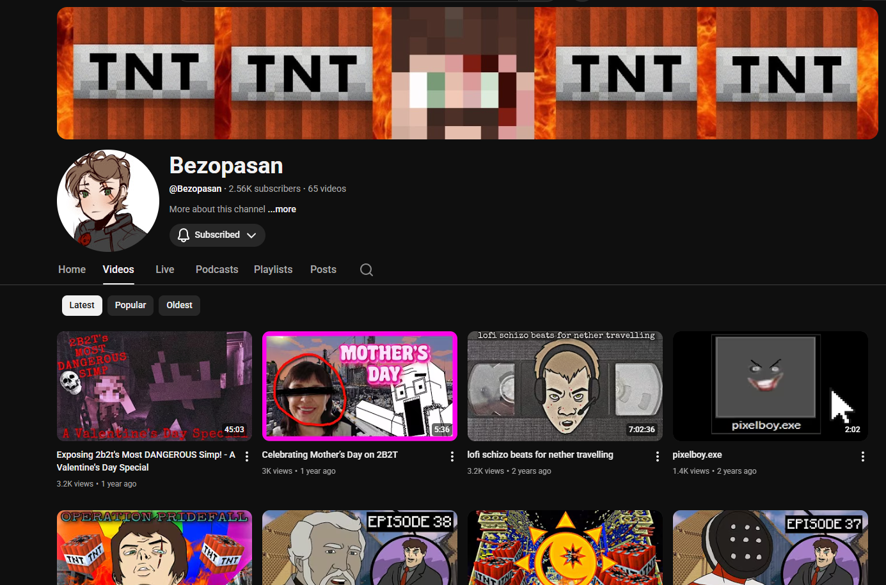
Task: Click the Bezopasan channel avatar
Action: click(108, 201)
